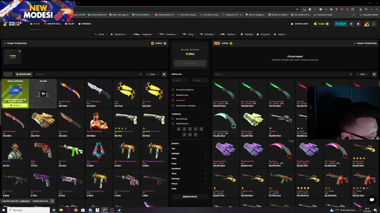Collapse the Tradelock filter section
Screen dimensions: 380x213
pyautogui.click(x=205, y=114)
